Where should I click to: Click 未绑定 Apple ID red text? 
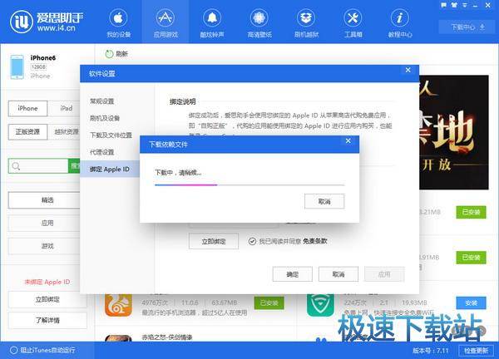(47, 282)
